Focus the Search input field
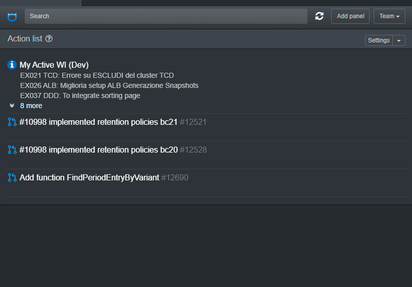The image size is (412, 287). point(166,16)
